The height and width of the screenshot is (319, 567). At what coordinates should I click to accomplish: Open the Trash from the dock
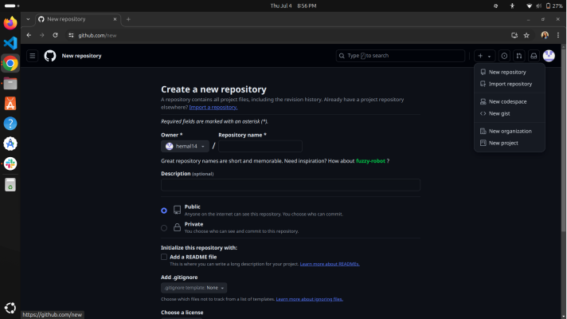click(x=10, y=185)
